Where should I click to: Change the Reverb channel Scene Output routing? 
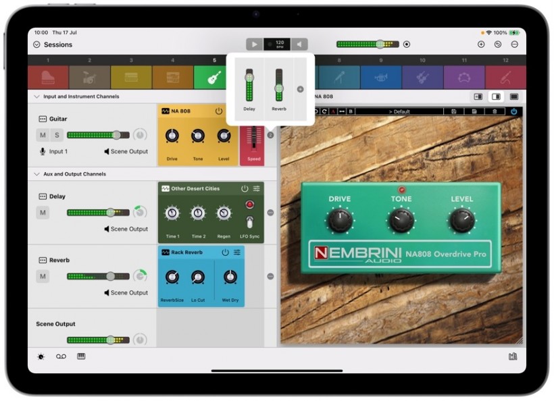tap(126, 293)
